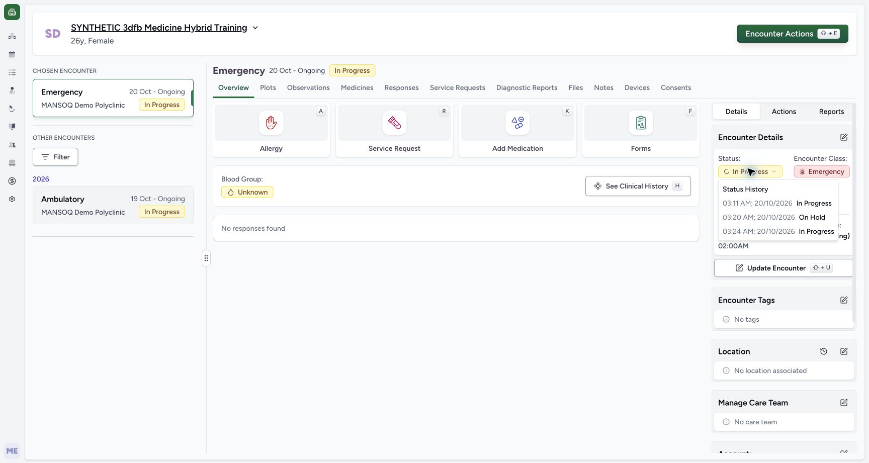Go to the Consents tab
The width and height of the screenshot is (869, 463).
pyautogui.click(x=675, y=87)
